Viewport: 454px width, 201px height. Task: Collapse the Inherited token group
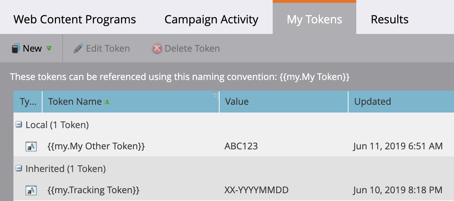coord(19,169)
